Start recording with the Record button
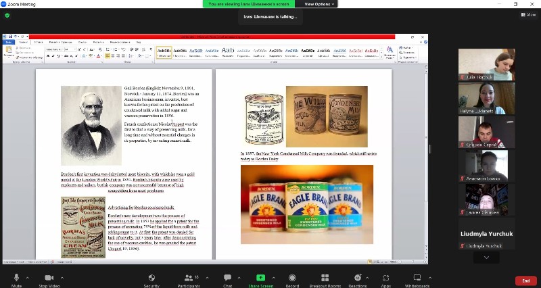The height and width of the screenshot is (288, 541). [292, 278]
